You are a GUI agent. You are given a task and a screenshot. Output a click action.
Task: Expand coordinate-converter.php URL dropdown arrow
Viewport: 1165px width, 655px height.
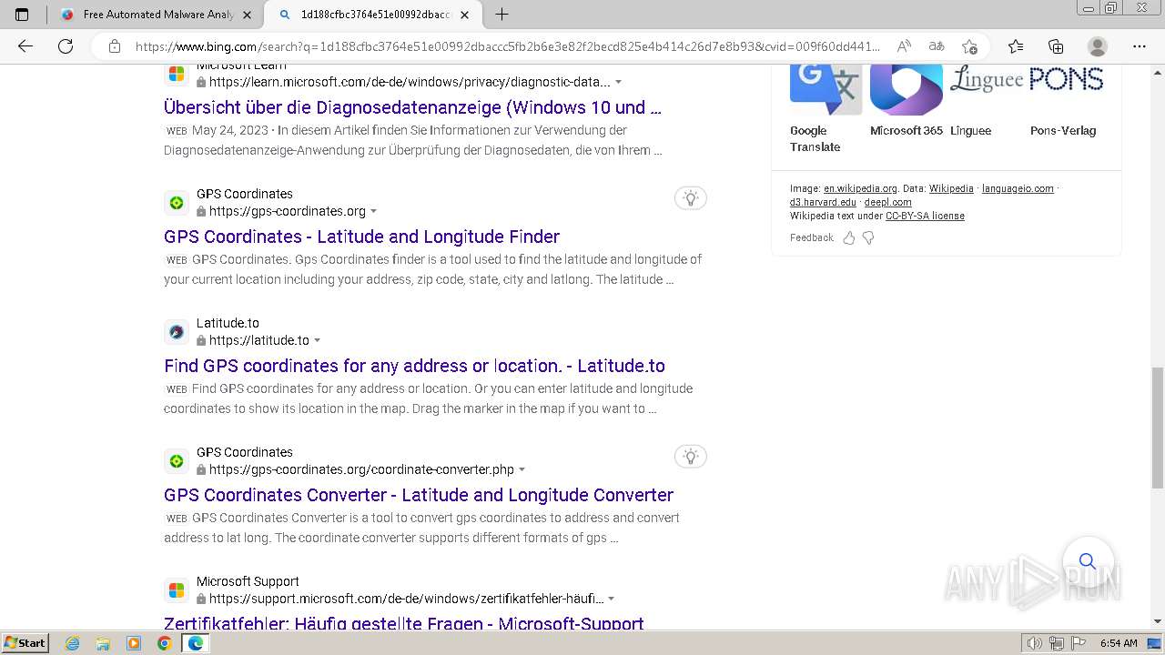click(x=522, y=469)
